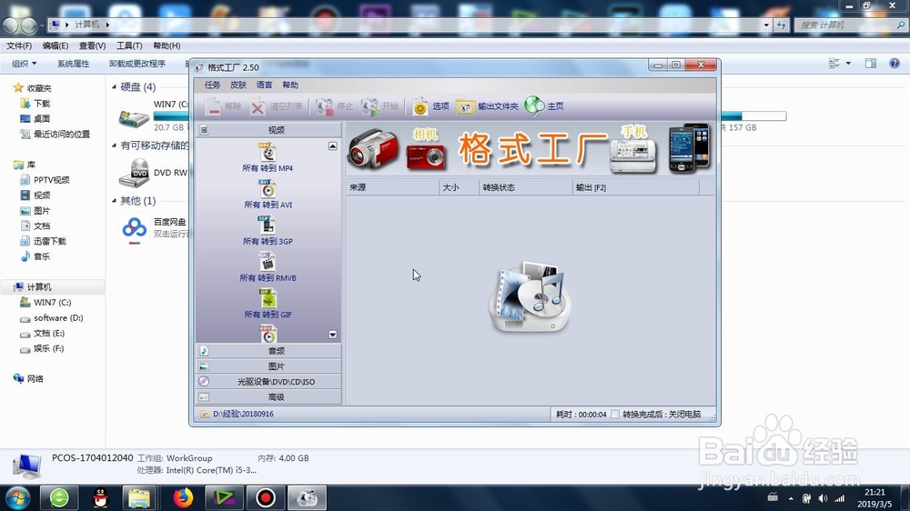Select Downloads (下载) under Favorites
910x511 pixels.
click(x=42, y=104)
